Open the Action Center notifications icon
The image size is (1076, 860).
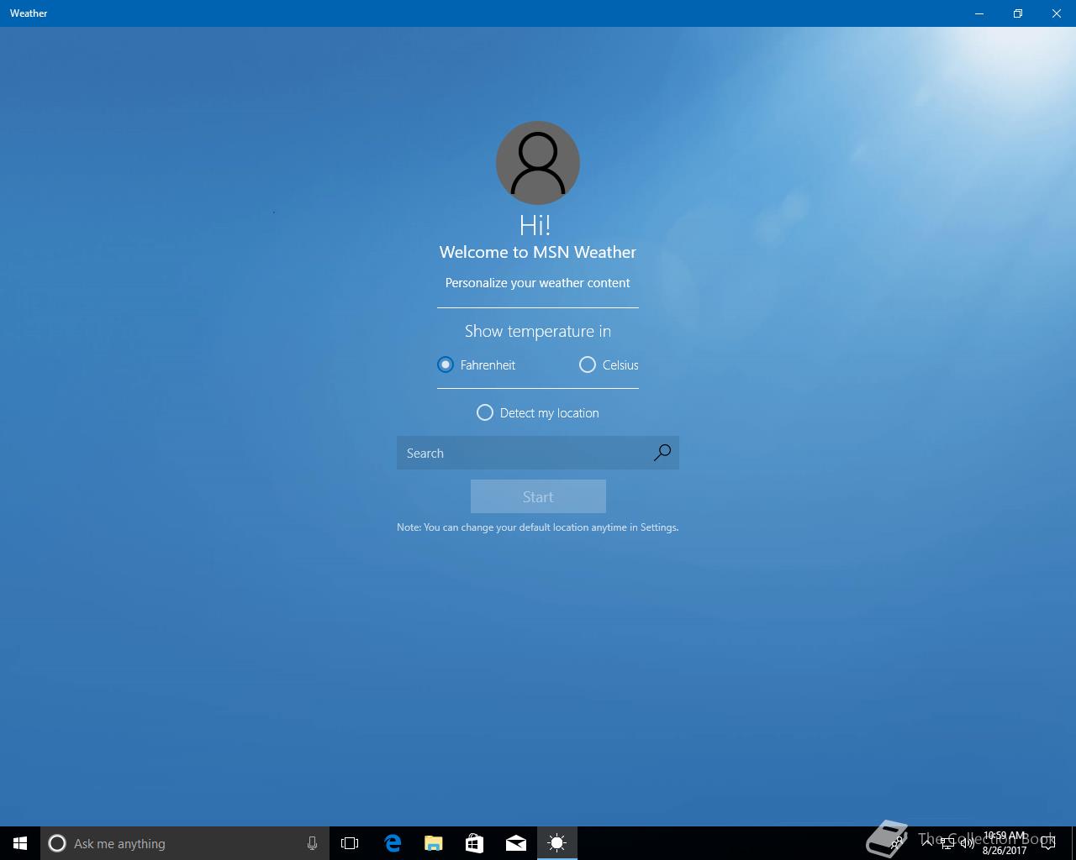click(1047, 843)
